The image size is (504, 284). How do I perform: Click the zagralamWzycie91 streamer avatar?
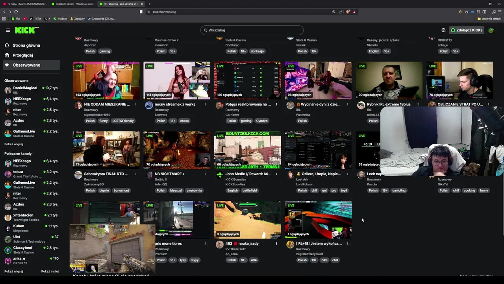[x=290, y=245]
